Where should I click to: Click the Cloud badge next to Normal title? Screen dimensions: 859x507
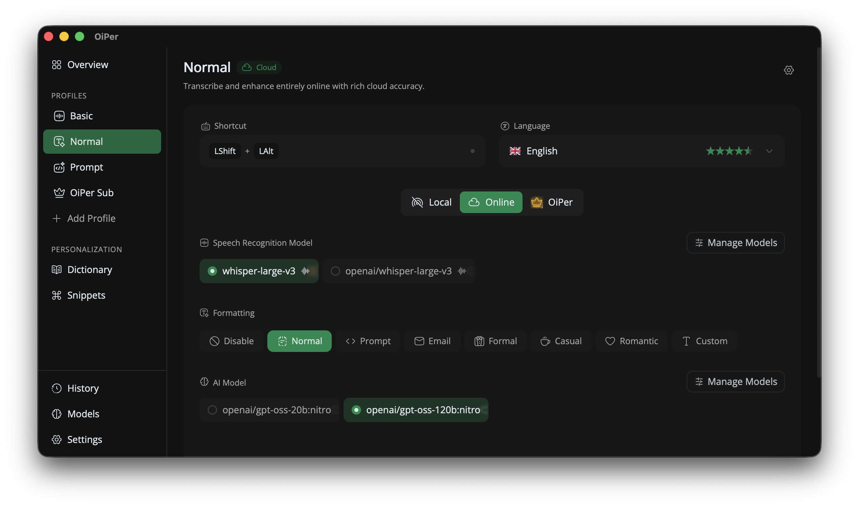(259, 67)
